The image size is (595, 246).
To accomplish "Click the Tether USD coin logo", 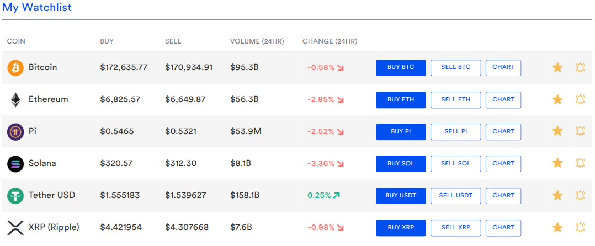I will pos(15,196).
